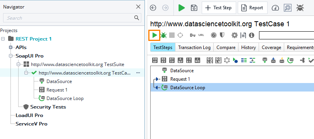The height and width of the screenshot is (139, 314).
Task: Click the GraphQL polygon logo icon
Action: 226,60
